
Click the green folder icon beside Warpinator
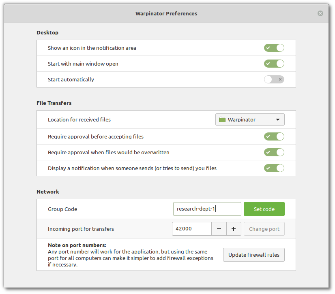pos(222,120)
